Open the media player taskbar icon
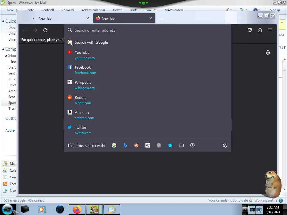This screenshot has width=287, height=215. 41,209
